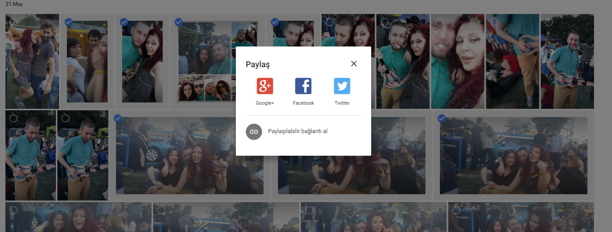Select the full-body dancing couple photo's circle
The image size is (612, 232).
tap(14, 22)
